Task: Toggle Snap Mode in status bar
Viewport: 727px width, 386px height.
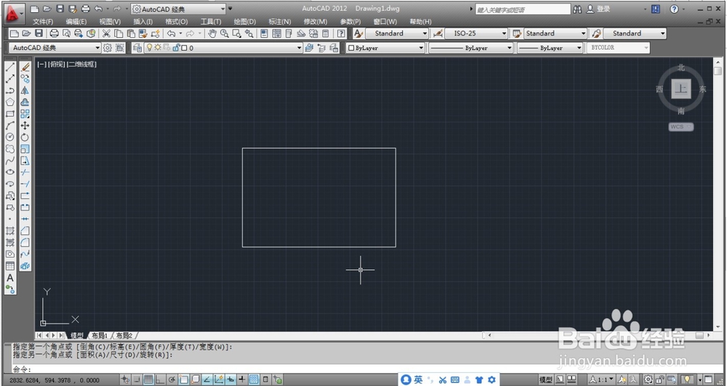Action: coord(137,380)
